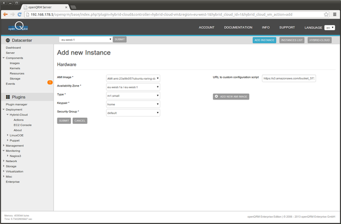The width and height of the screenshot is (341, 224).
Task: Collapse the Components tree node
Action: point(4,58)
